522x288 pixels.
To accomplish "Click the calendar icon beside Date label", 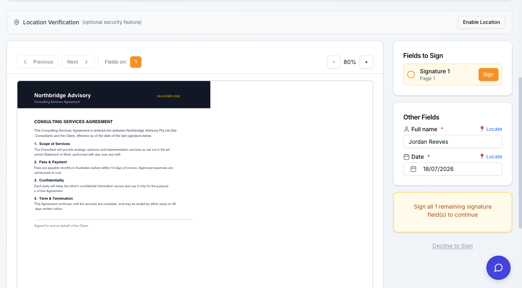I will click(x=406, y=157).
